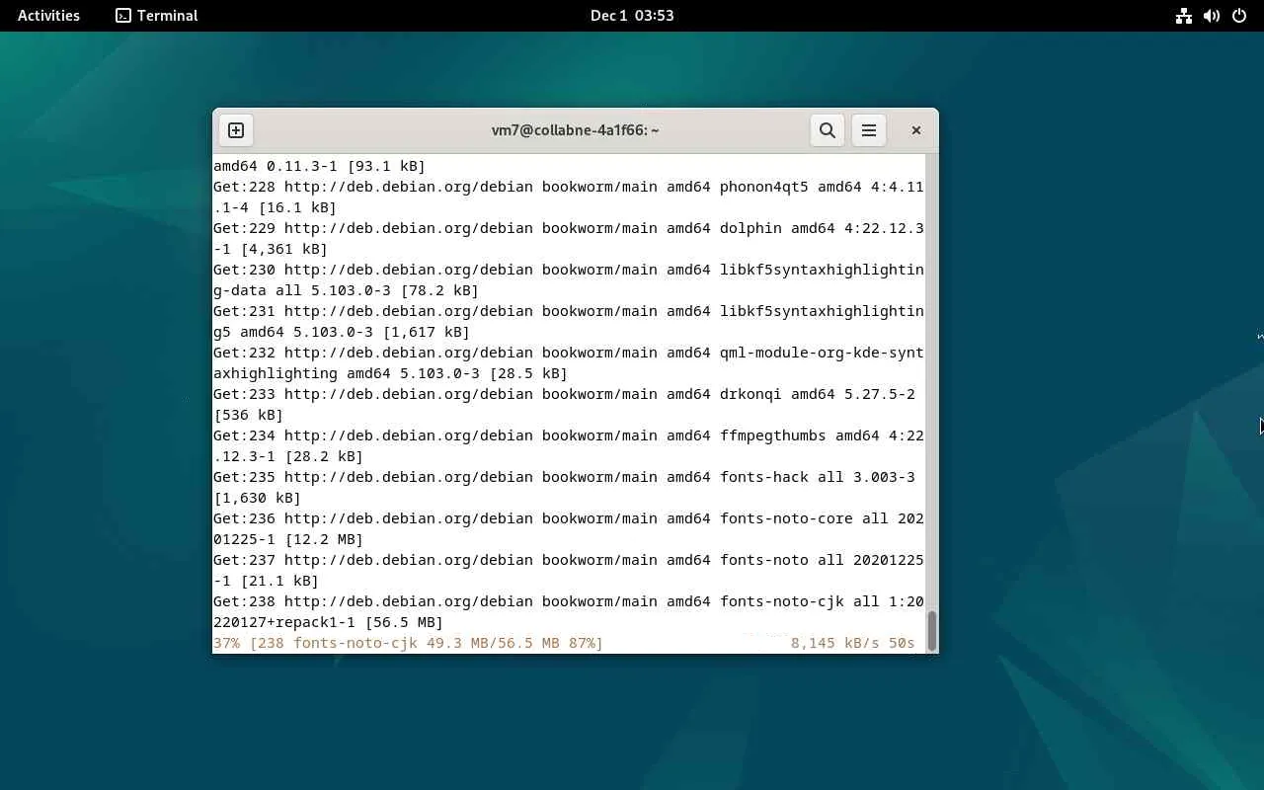Click the amd64 0.11.3-1 [93.1 kB] line
Image resolution: width=1264 pixels, height=790 pixels.
[319, 166]
